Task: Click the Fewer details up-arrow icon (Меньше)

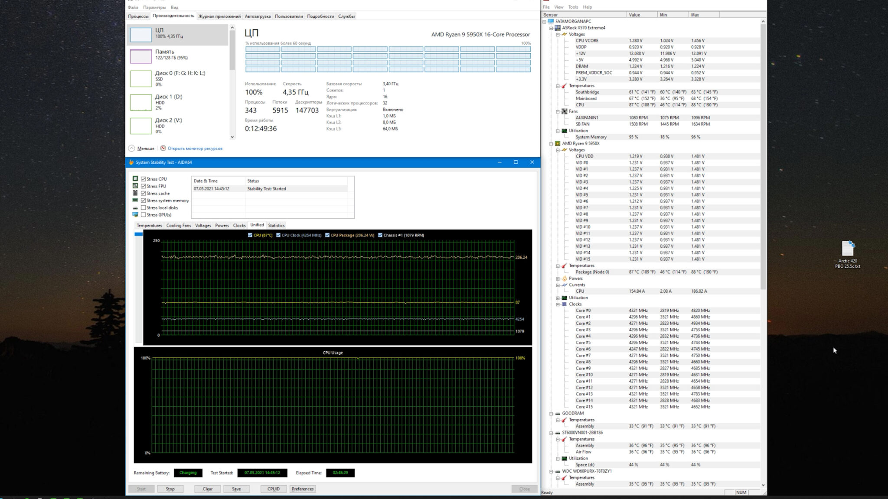Action: pos(131,148)
